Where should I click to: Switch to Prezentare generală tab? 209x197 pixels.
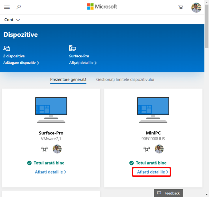(x=68, y=80)
